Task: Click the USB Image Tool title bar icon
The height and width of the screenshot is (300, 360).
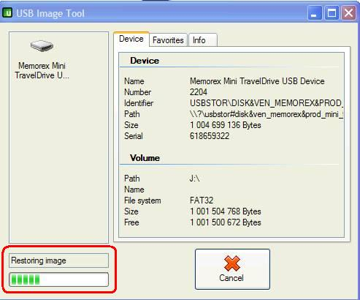Action: (x=7, y=12)
